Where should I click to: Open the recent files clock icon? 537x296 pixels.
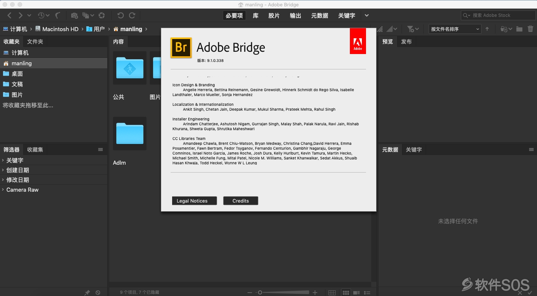43,15
